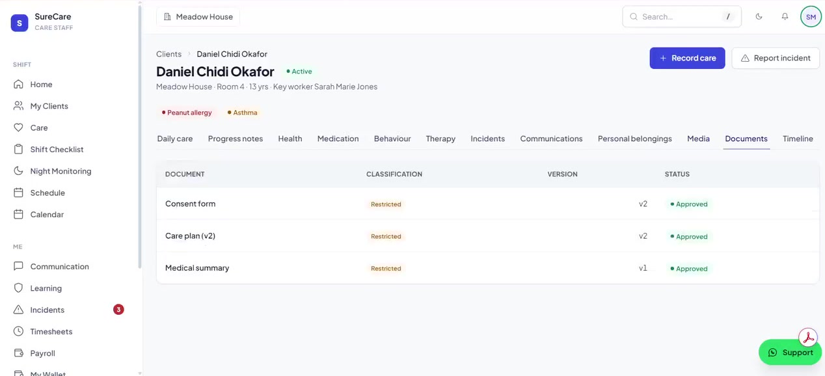The image size is (825, 376).
Task: Open the Support chat button
Action: (791, 353)
